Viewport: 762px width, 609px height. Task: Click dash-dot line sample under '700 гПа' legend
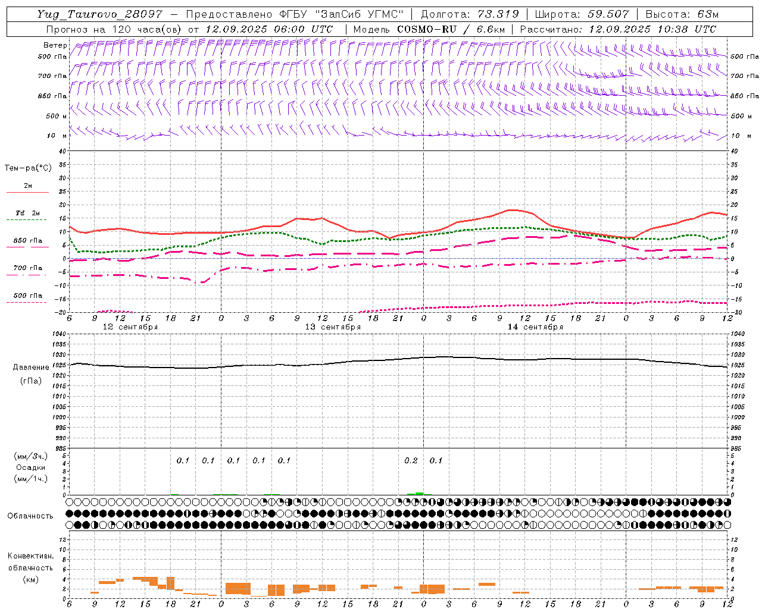tap(26, 275)
